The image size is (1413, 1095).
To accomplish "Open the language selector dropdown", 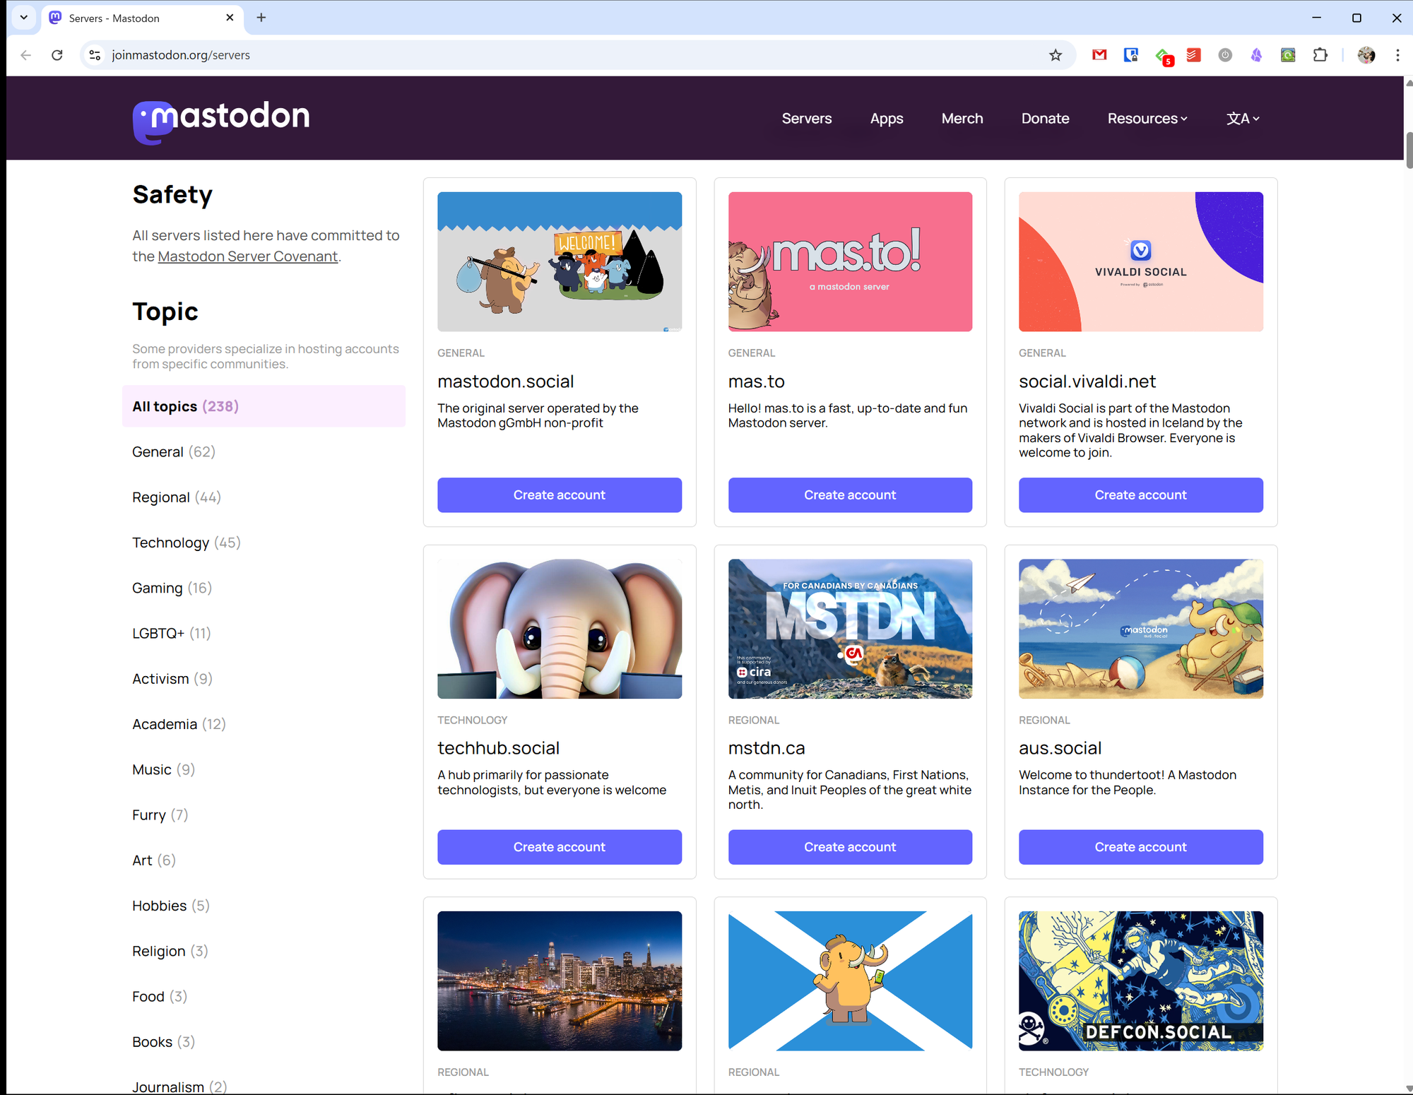I will tap(1243, 119).
